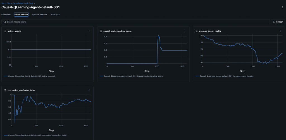Click the average_agent_health chart drag handle
Screen dimensions: 286x140
pos(197,31)
